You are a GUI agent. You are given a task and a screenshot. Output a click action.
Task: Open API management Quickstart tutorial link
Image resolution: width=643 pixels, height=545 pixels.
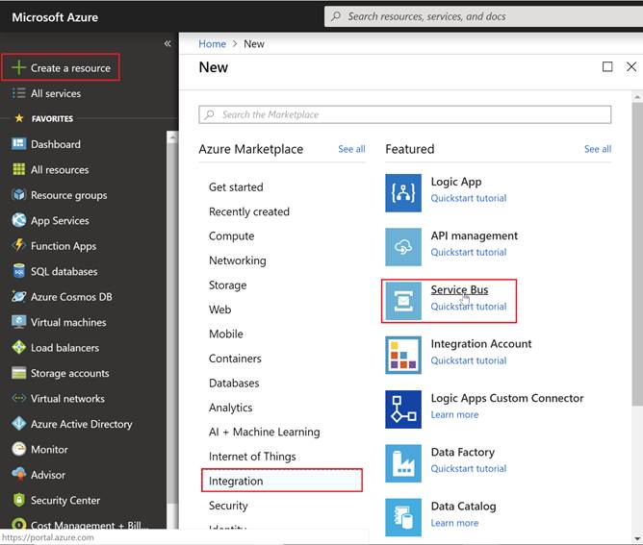click(469, 252)
